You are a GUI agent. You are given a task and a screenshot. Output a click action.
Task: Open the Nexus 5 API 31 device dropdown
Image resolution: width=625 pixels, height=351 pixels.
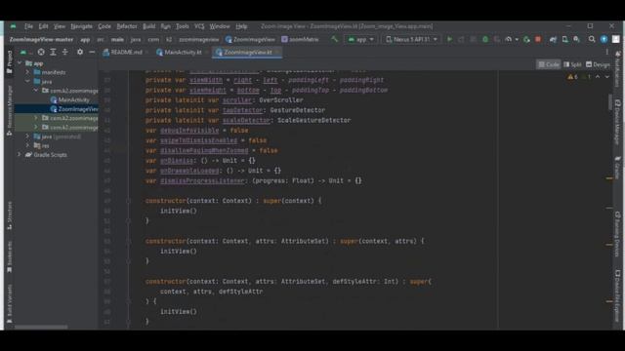(411, 39)
